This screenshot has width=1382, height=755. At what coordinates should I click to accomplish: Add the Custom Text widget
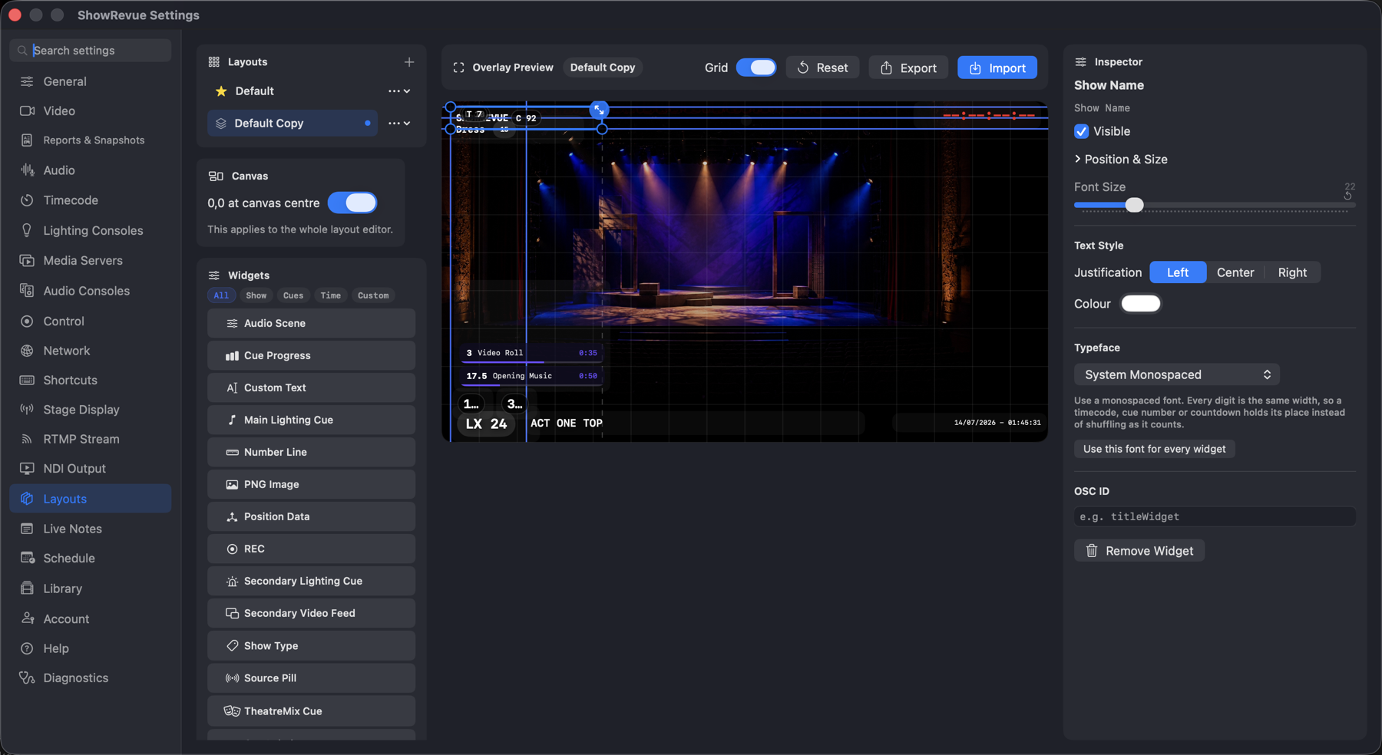tap(311, 388)
